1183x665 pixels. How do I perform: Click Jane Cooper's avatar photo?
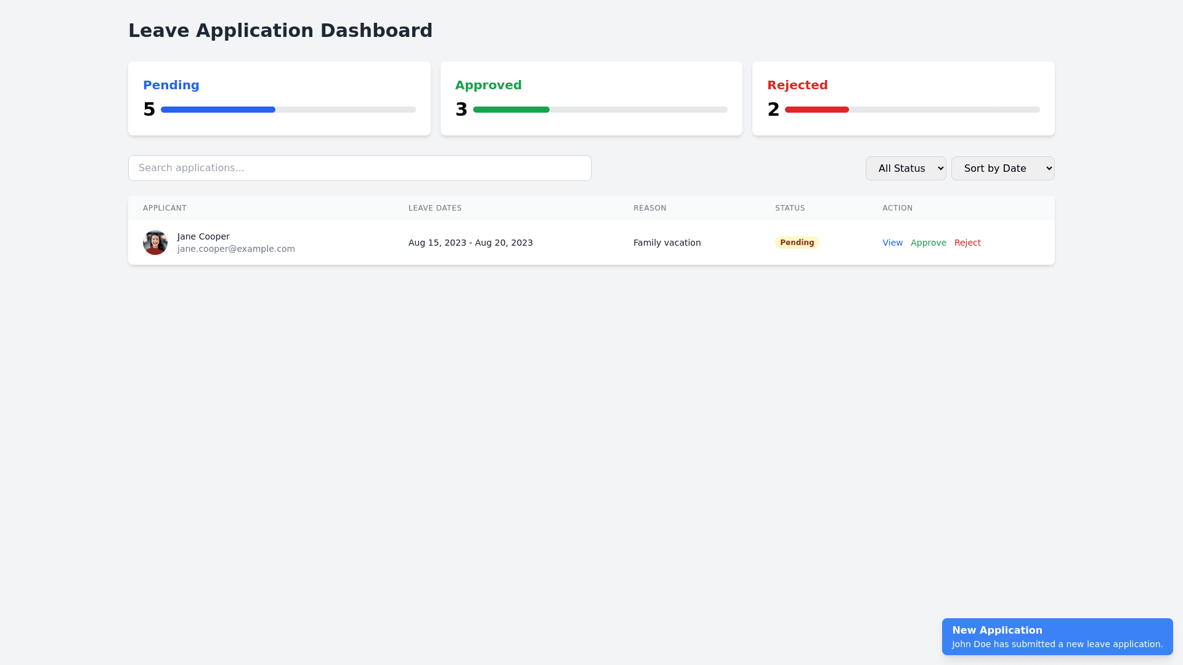pos(155,243)
